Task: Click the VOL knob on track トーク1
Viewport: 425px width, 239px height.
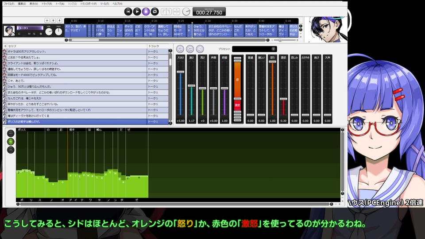Action: tap(49, 32)
